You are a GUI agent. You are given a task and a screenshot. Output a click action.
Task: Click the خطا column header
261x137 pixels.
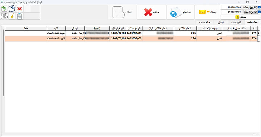pos(26,29)
